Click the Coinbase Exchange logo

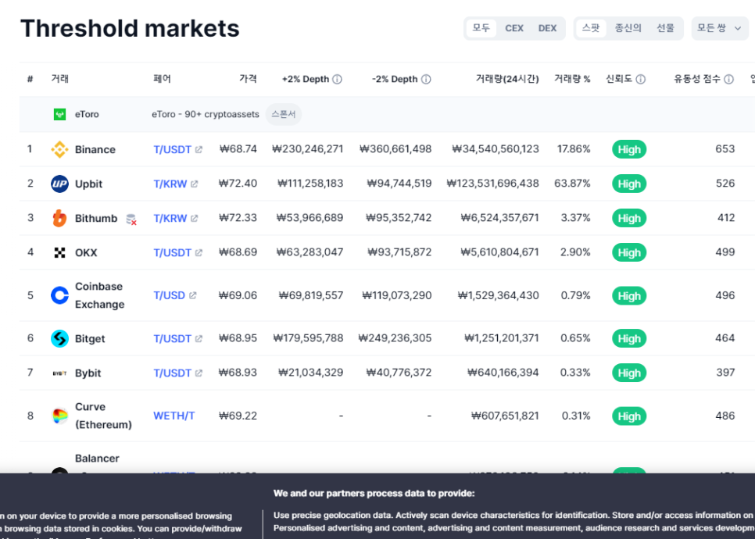coord(59,295)
